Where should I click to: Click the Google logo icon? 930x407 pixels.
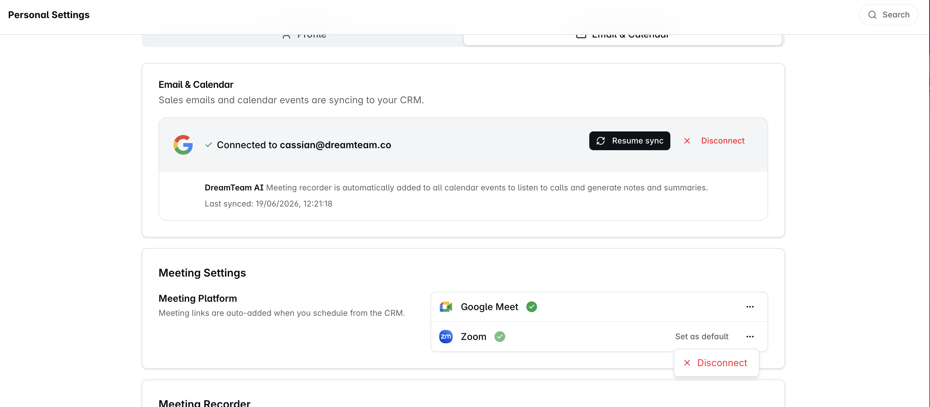coord(183,145)
